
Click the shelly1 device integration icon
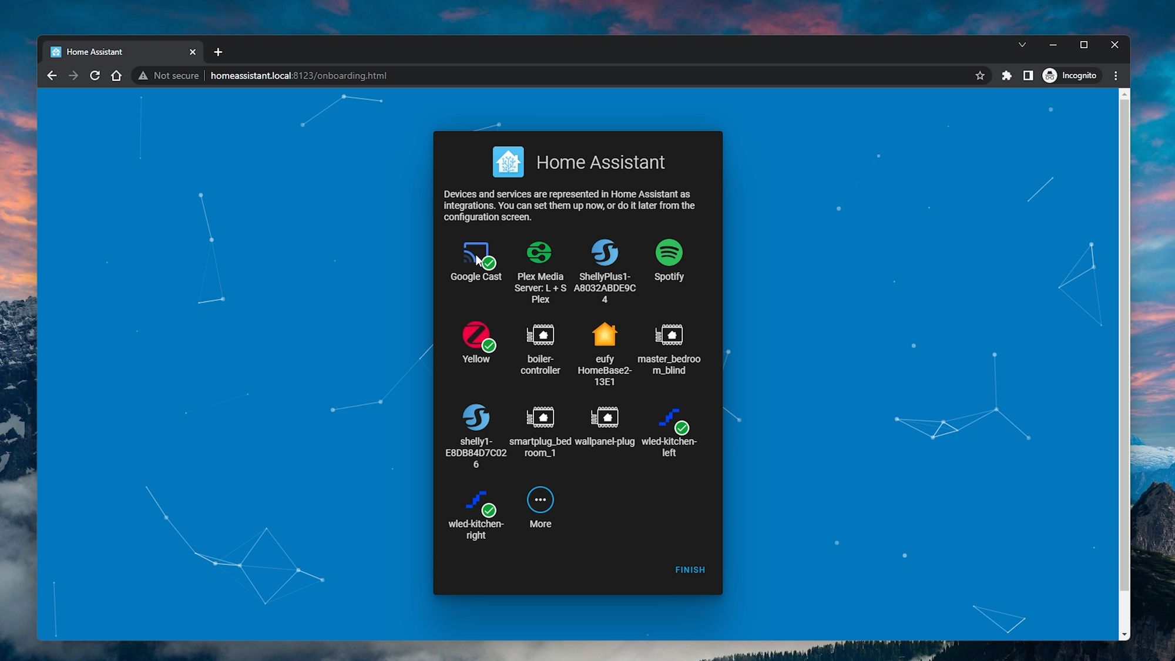click(475, 417)
